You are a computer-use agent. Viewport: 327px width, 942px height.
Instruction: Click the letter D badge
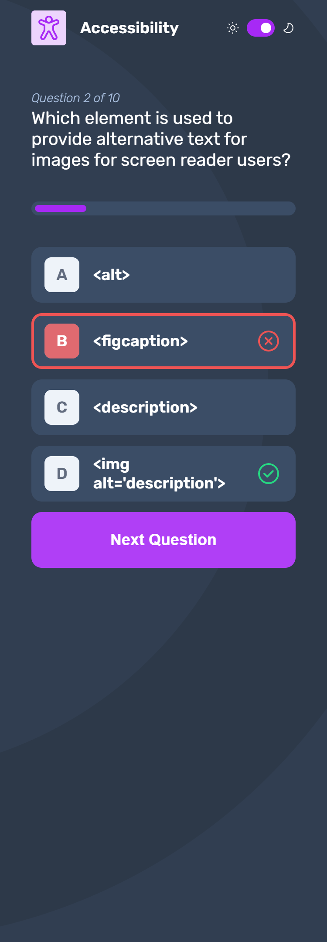62,474
